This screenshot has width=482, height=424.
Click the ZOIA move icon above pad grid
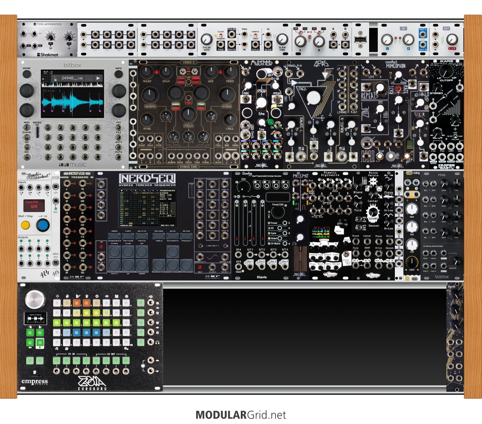[x=57, y=296]
